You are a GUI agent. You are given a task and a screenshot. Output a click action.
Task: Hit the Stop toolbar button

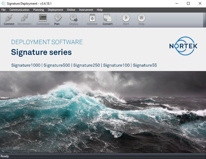[141, 18]
